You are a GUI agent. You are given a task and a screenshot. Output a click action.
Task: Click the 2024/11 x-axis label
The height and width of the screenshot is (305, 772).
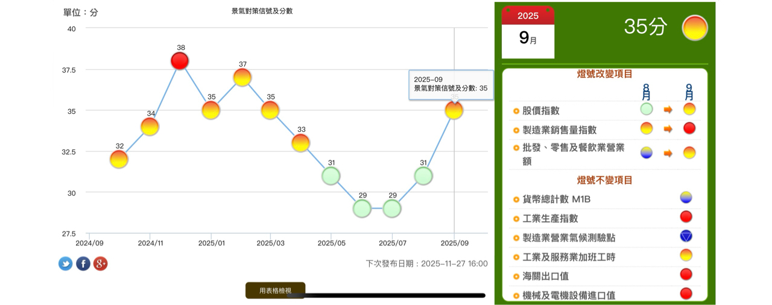pos(150,243)
